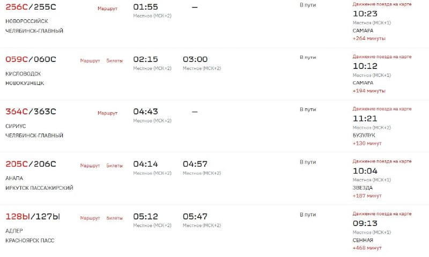Screen dimensions: 429x257
Task: Buy Билеты for Анапа–Иркутск train
Action: (x=114, y=166)
